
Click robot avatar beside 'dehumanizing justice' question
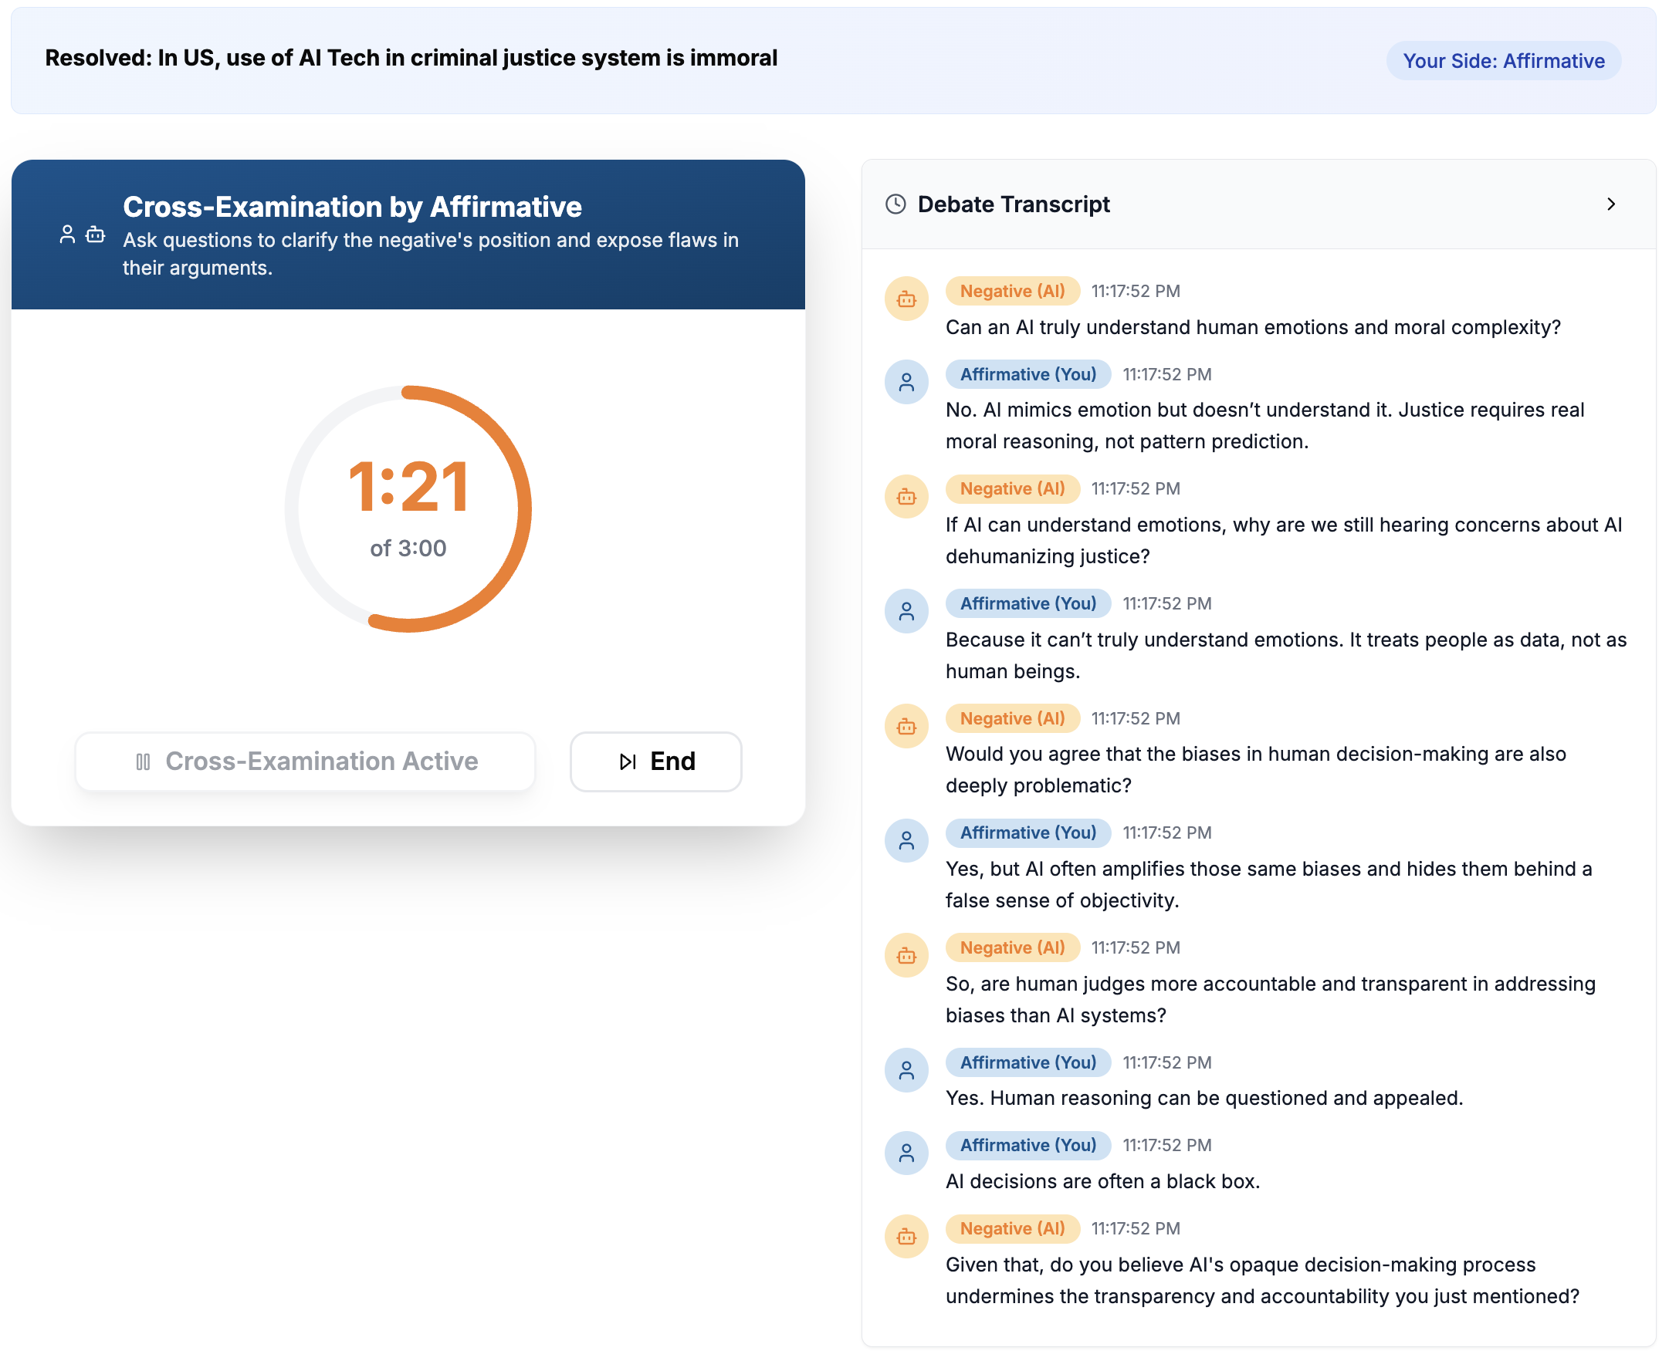pos(906,497)
